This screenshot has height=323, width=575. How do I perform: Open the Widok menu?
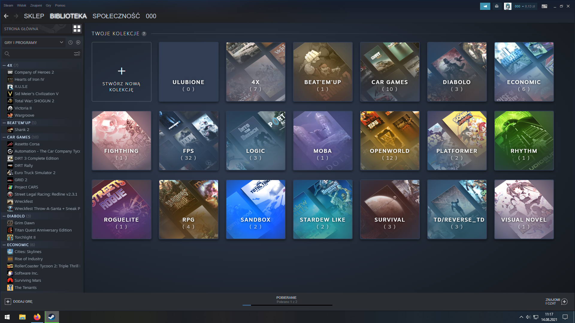22,5
